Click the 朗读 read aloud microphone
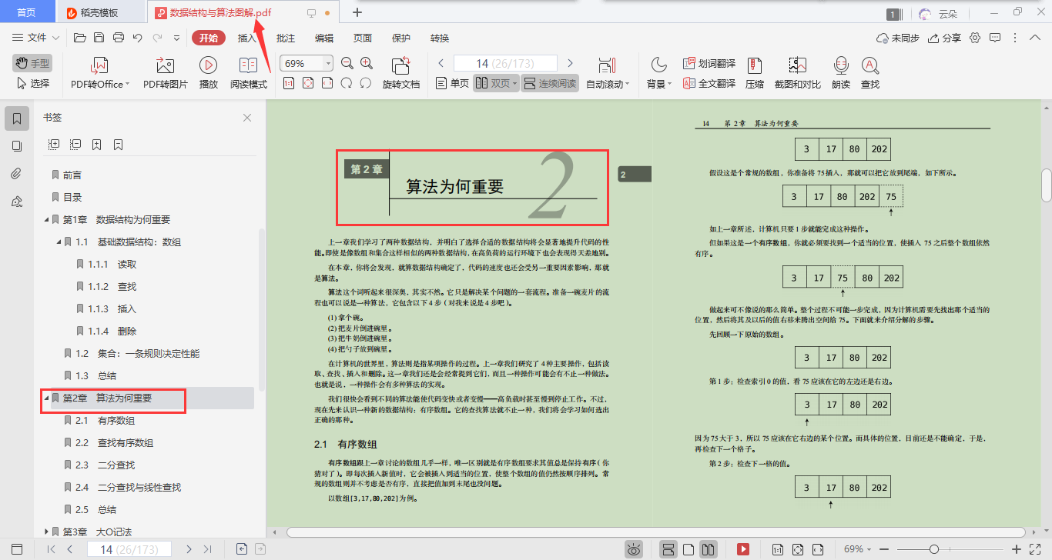Viewport: 1052px width, 560px height. [x=841, y=73]
